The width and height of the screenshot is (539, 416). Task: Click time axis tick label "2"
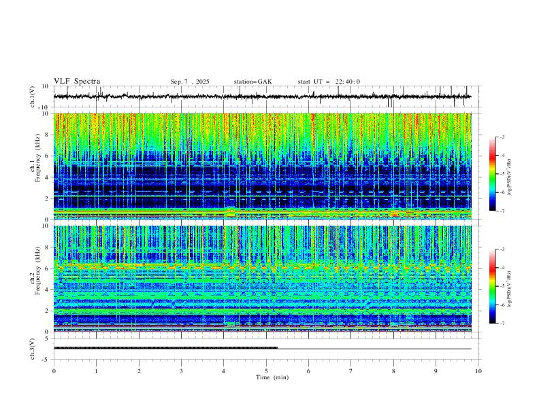[x=139, y=371]
